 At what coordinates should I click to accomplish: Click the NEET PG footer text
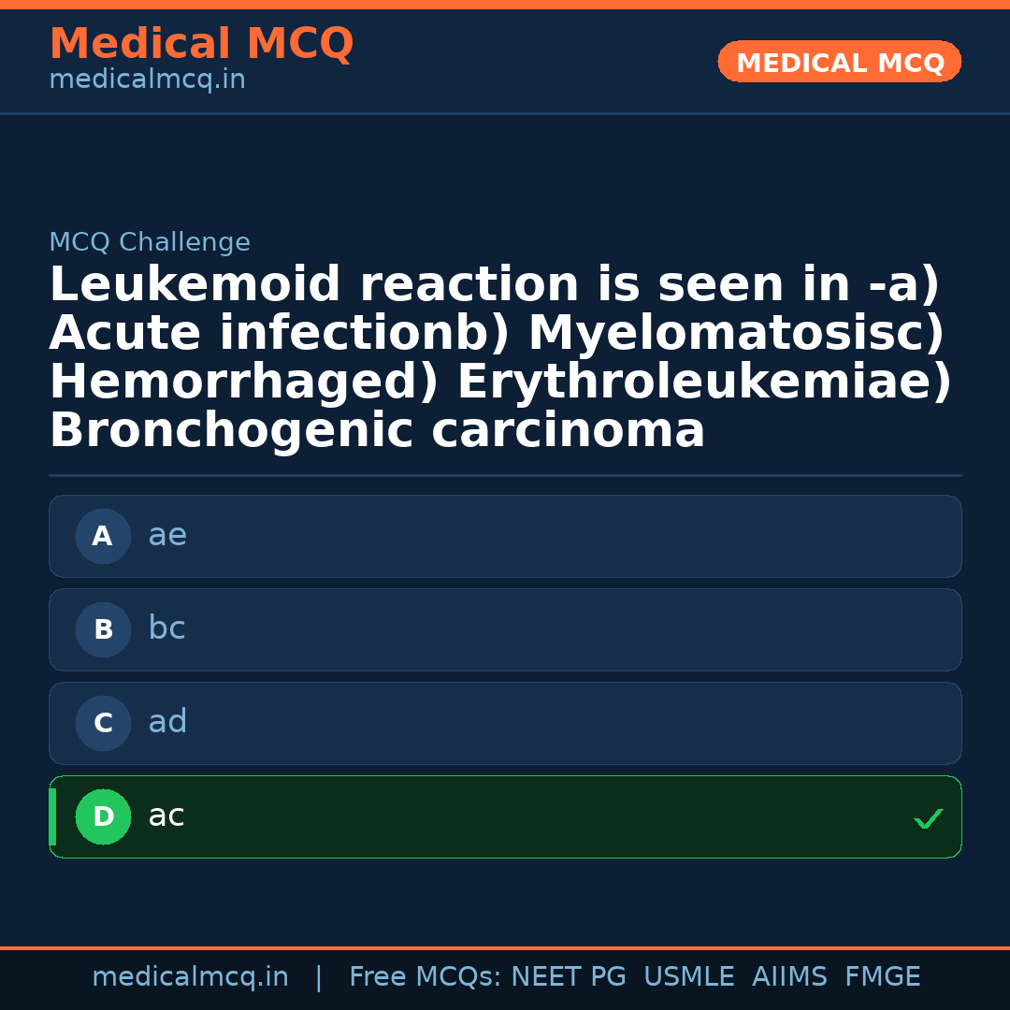[x=569, y=977]
